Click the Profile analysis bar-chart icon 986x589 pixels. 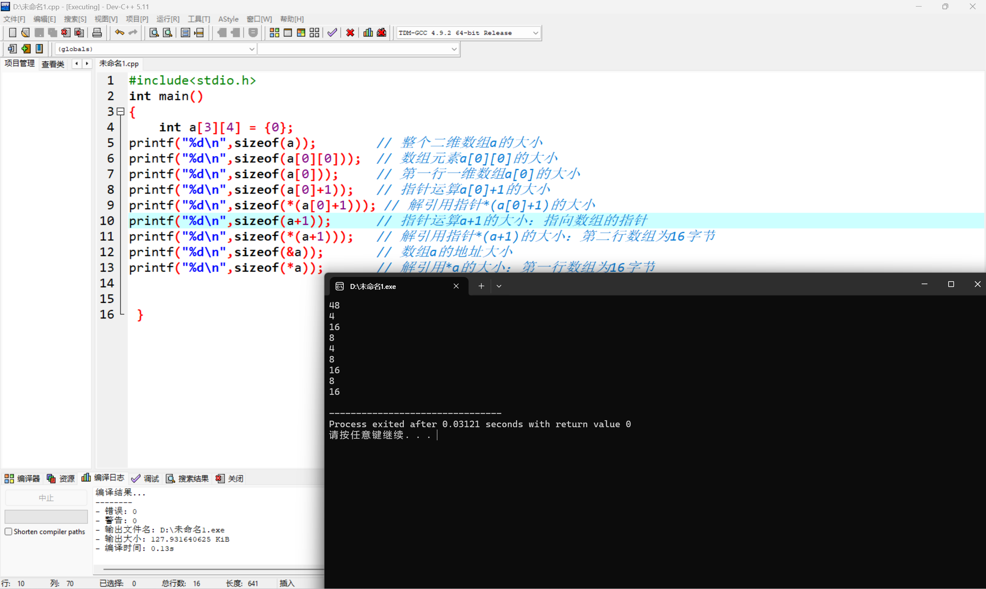(x=368, y=32)
